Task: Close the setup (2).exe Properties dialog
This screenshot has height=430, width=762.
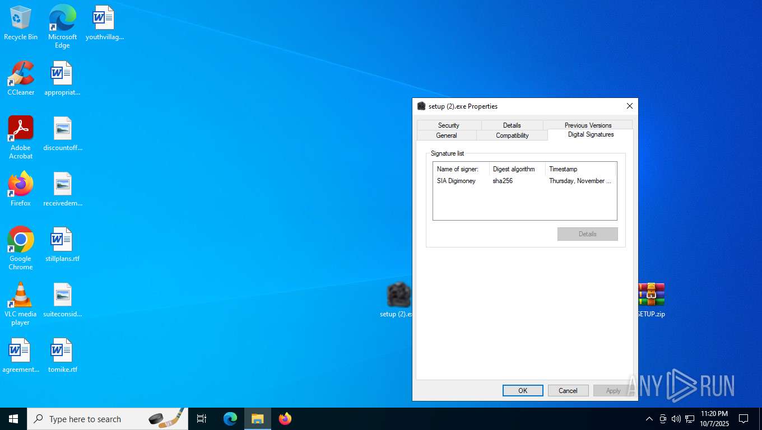Action: click(x=629, y=106)
